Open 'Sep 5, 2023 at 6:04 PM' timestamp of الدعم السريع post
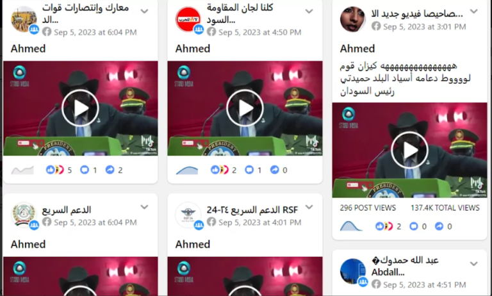The height and width of the screenshot is (296, 492). pyautogui.click(x=95, y=222)
